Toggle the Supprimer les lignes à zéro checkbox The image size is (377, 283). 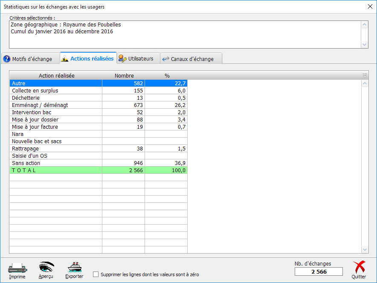(96, 274)
